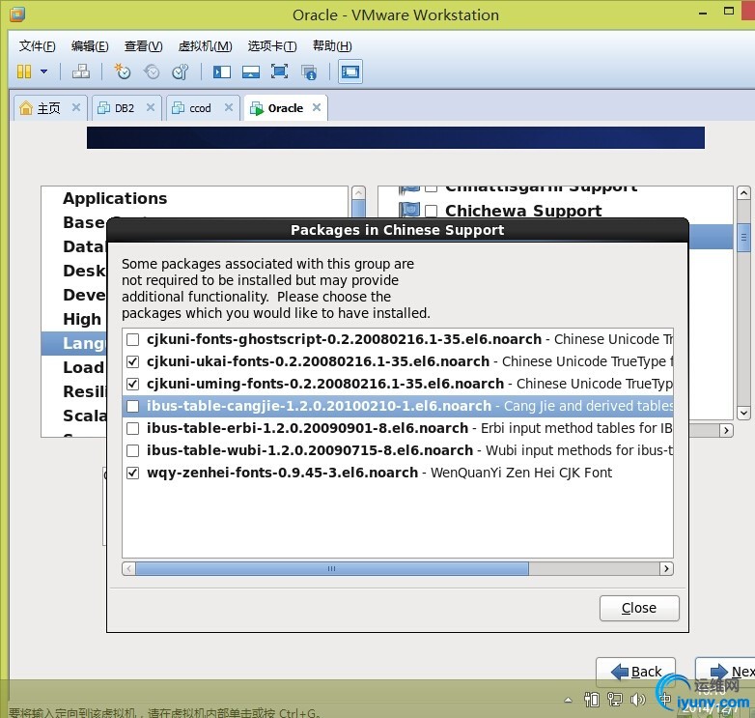Uncheck cjkuni-ukai-fonts package checkbox
Screen dimensions: 755x718
132,361
